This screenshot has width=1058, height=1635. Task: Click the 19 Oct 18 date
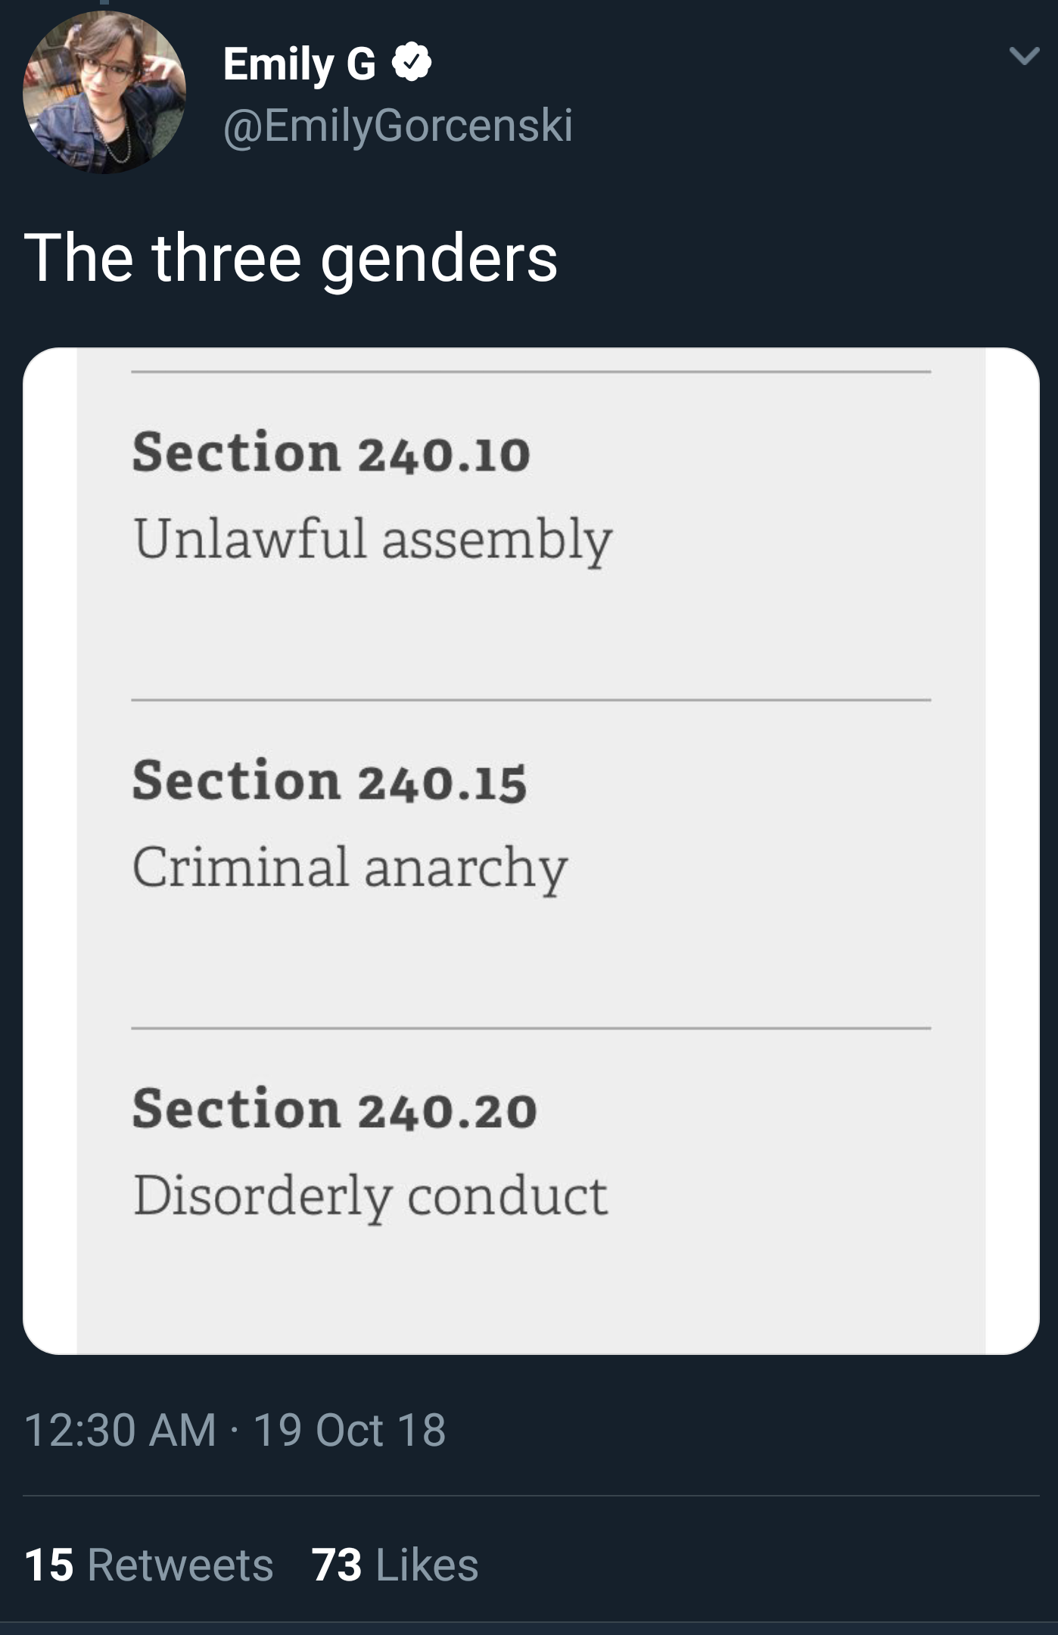pyautogui.click(x=350, y=1430)
